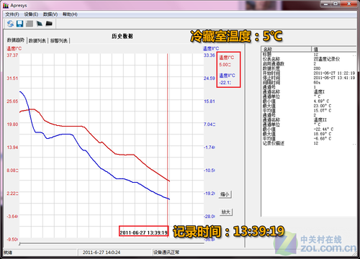The width and height of the screenshot is (360, 259).
Task: Open the 数据(V) menu
Action: click(50, 14)
